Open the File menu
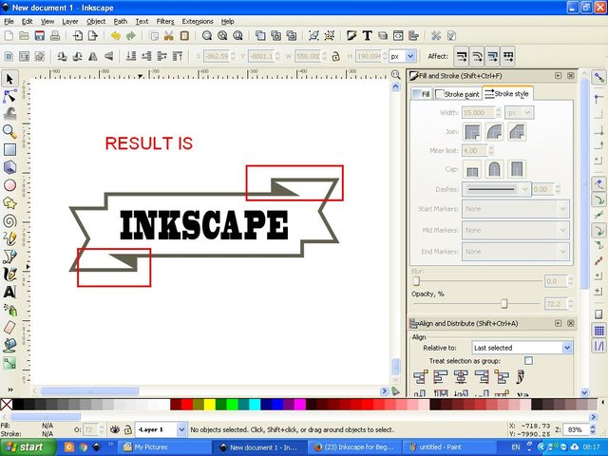 pyautogui.click(x=9, y=21)
